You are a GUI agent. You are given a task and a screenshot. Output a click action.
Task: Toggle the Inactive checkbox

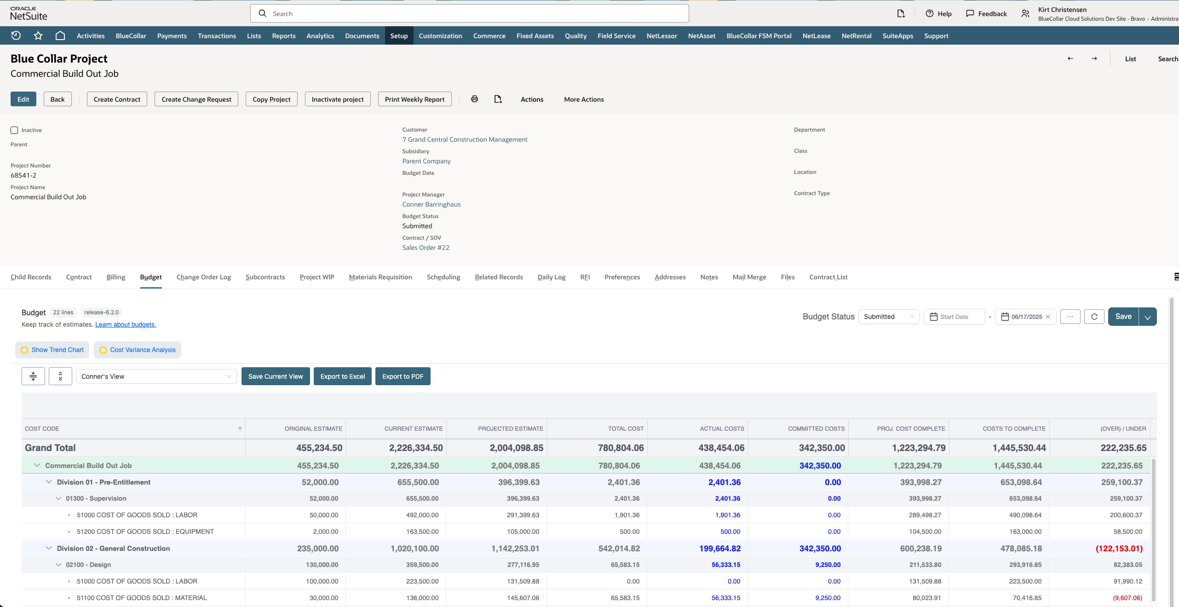14,130
